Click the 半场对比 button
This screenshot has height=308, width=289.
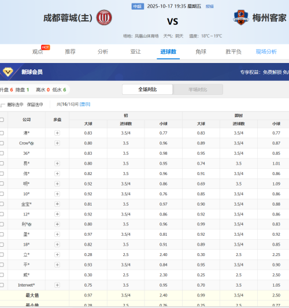click(198, 90)
